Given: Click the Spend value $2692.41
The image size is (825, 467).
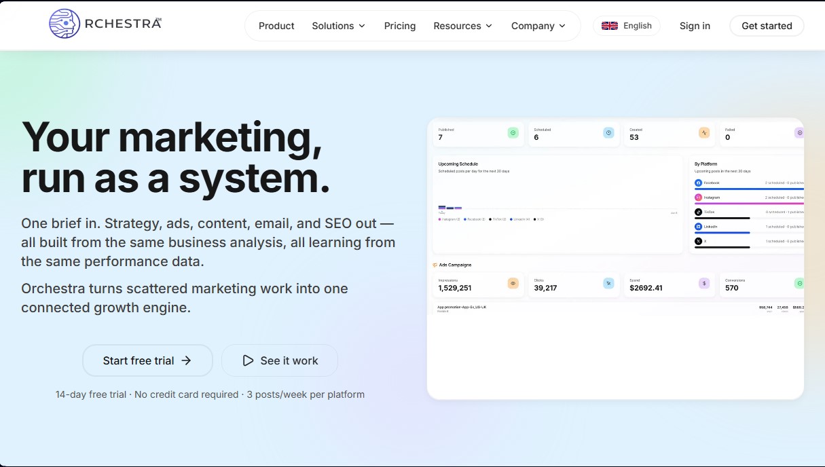Looking at the screenshot, I should point(646,288).
